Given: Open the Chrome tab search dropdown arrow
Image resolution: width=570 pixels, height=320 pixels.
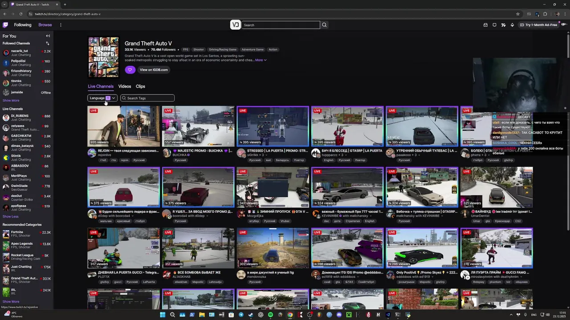Looking at the screenshot, I should pyautogui.click(x=4, y=4).
